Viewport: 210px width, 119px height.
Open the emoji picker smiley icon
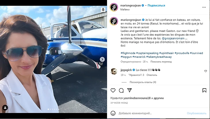113,113
